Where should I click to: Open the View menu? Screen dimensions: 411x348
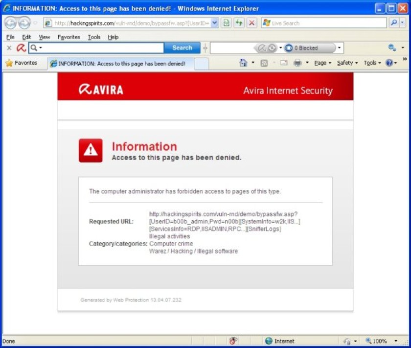point(45,37)
